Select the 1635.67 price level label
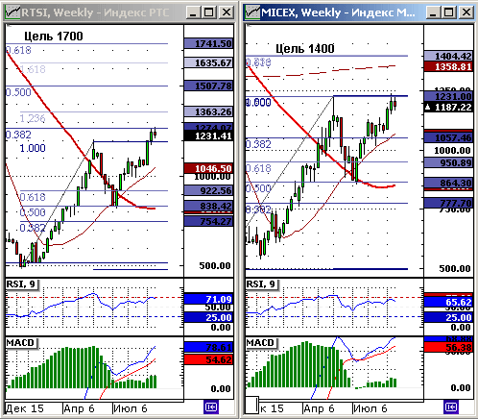Image resolution: width=478 pixels, height=419 pixels. point(208,62)
